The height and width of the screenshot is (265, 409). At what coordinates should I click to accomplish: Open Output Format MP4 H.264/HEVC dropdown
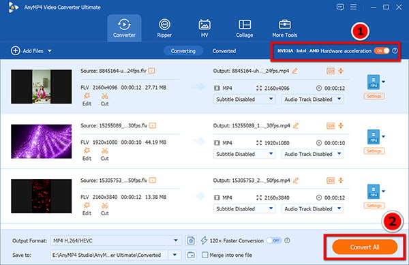(116, 240)
